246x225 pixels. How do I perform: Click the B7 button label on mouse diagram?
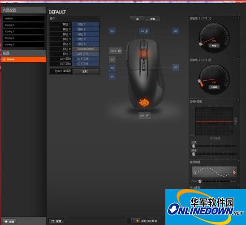coord(176,67)
